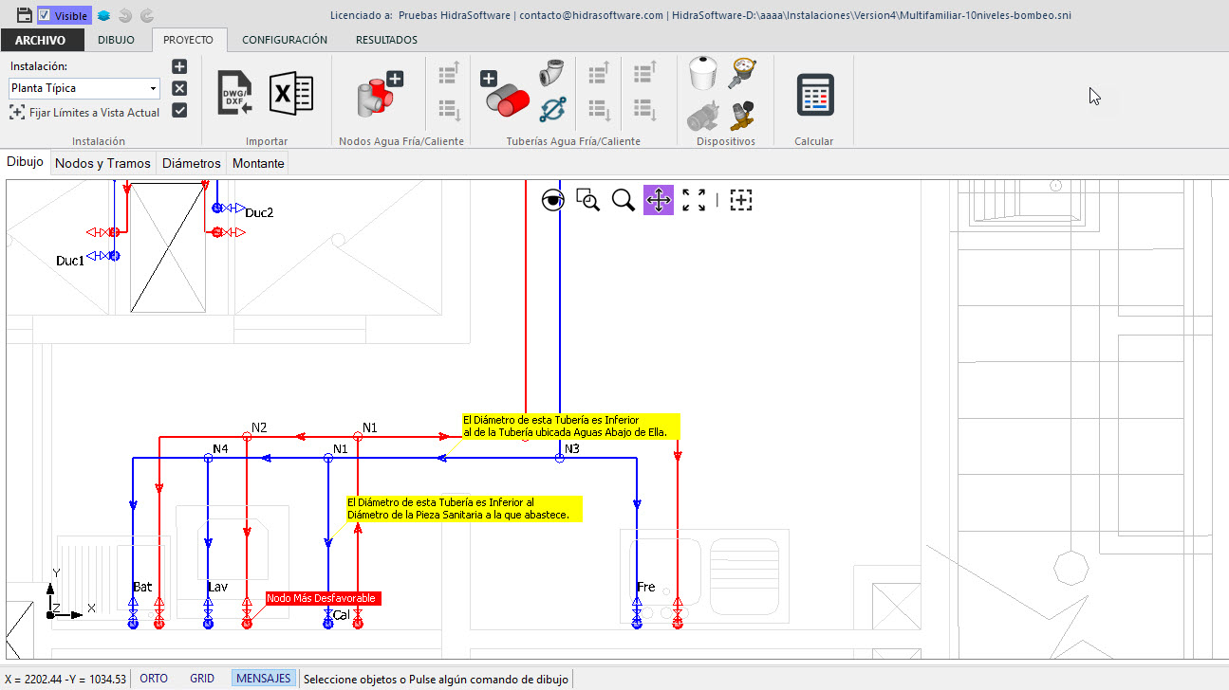Switch to the Nodos y Tramos tab
The height and width of the screenshot is (690, 1229).
102,163
